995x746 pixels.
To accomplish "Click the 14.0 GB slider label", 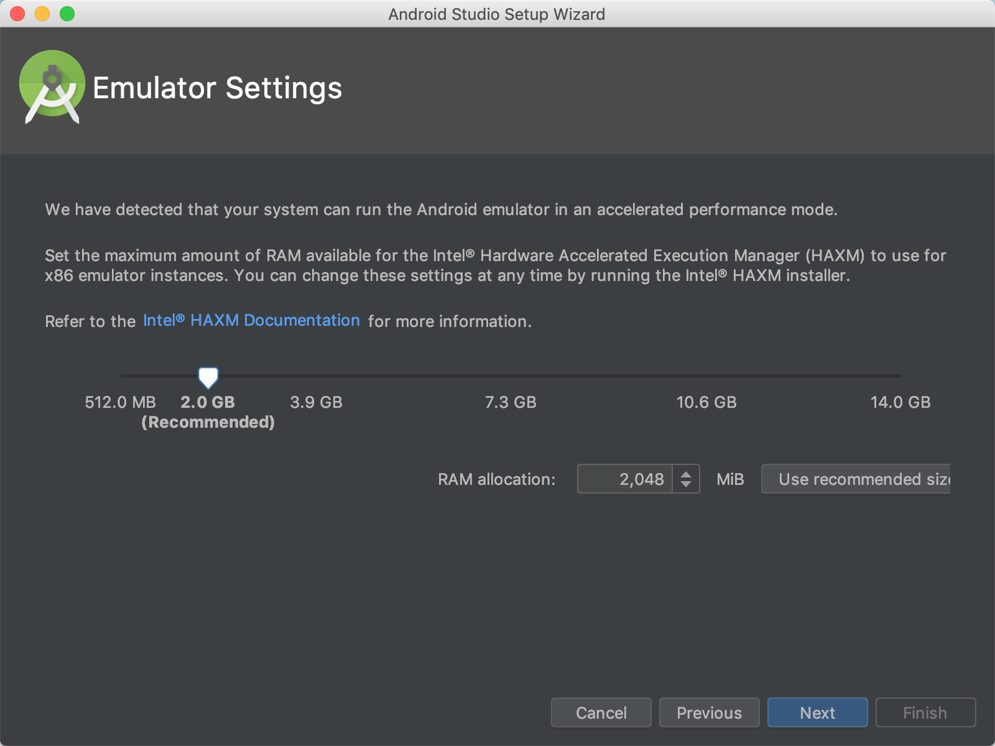I will [900, 402].
